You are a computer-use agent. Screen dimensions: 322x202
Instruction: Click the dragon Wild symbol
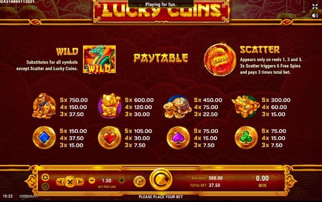pyautogui.click(x=100, y=59)
